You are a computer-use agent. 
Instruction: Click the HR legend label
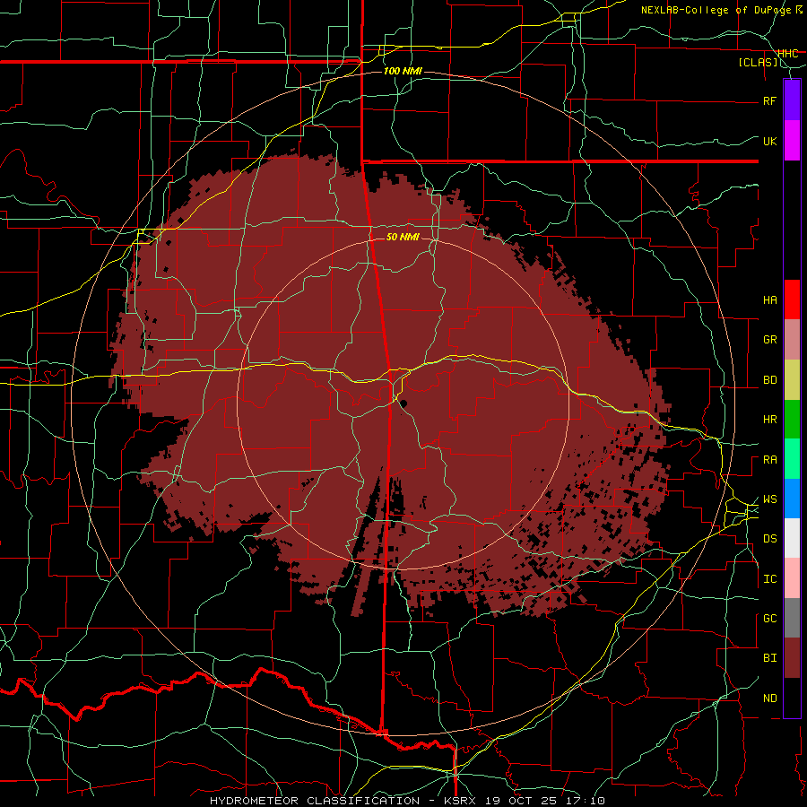(770, 420)
